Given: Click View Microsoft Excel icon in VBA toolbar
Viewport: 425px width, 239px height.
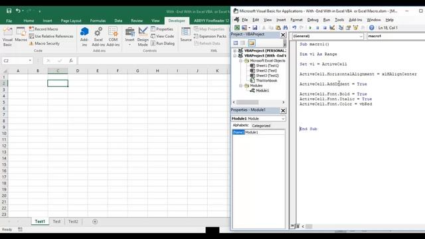Looking at the screenshot, I should [237, 28].
